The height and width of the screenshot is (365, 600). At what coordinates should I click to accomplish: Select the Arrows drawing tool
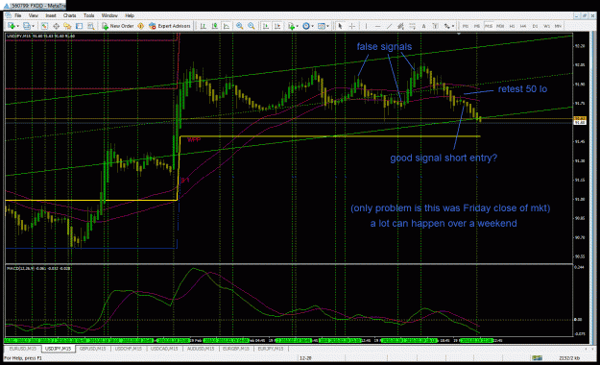(446, 26)
